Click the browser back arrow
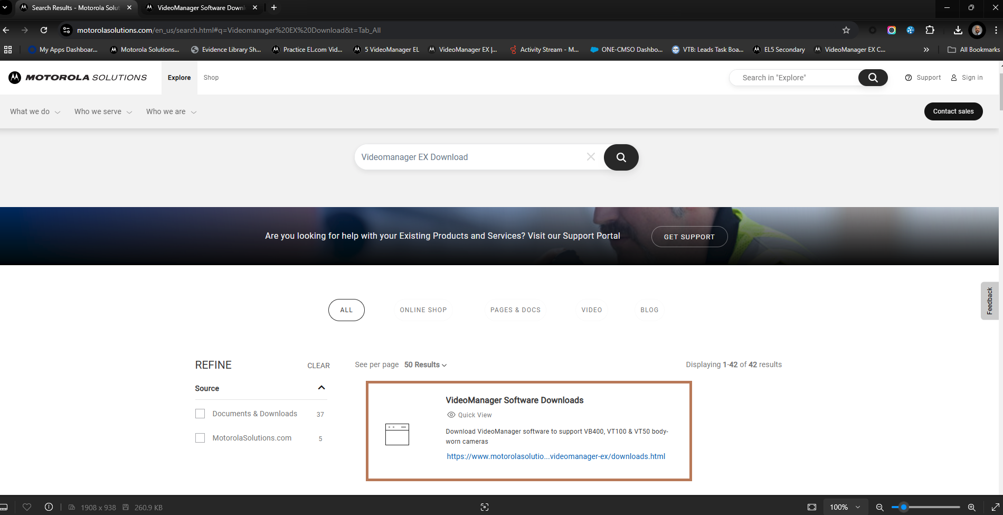This screenshot has height=515, width=1003. 6,30
